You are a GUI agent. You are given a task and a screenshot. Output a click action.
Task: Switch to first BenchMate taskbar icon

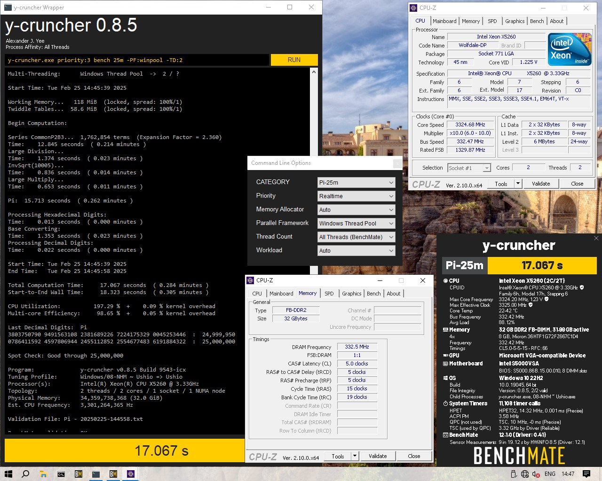pyautogui.click(x=79, y=474)
